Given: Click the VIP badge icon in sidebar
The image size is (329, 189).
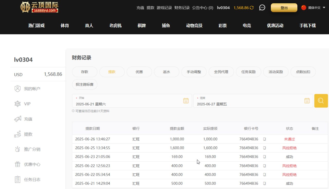Looking at the screenshot, I should tap(17, 104).
